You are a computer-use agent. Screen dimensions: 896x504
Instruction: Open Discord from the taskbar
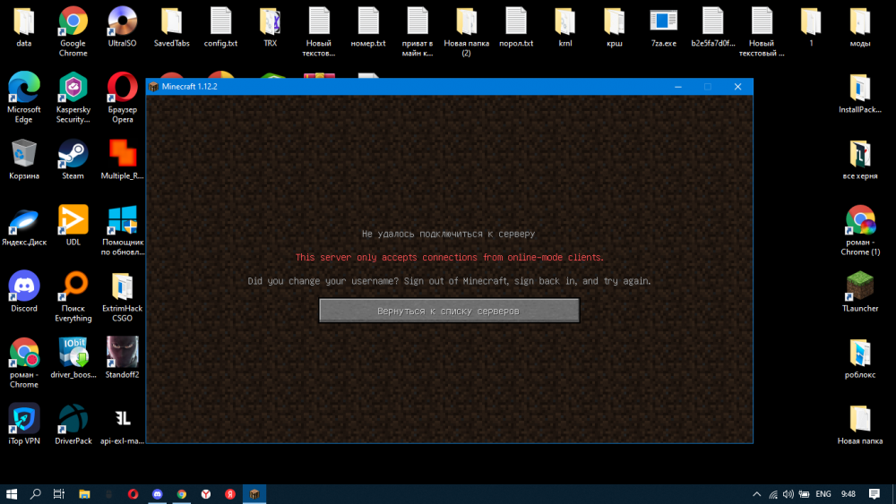click(157, 494)
